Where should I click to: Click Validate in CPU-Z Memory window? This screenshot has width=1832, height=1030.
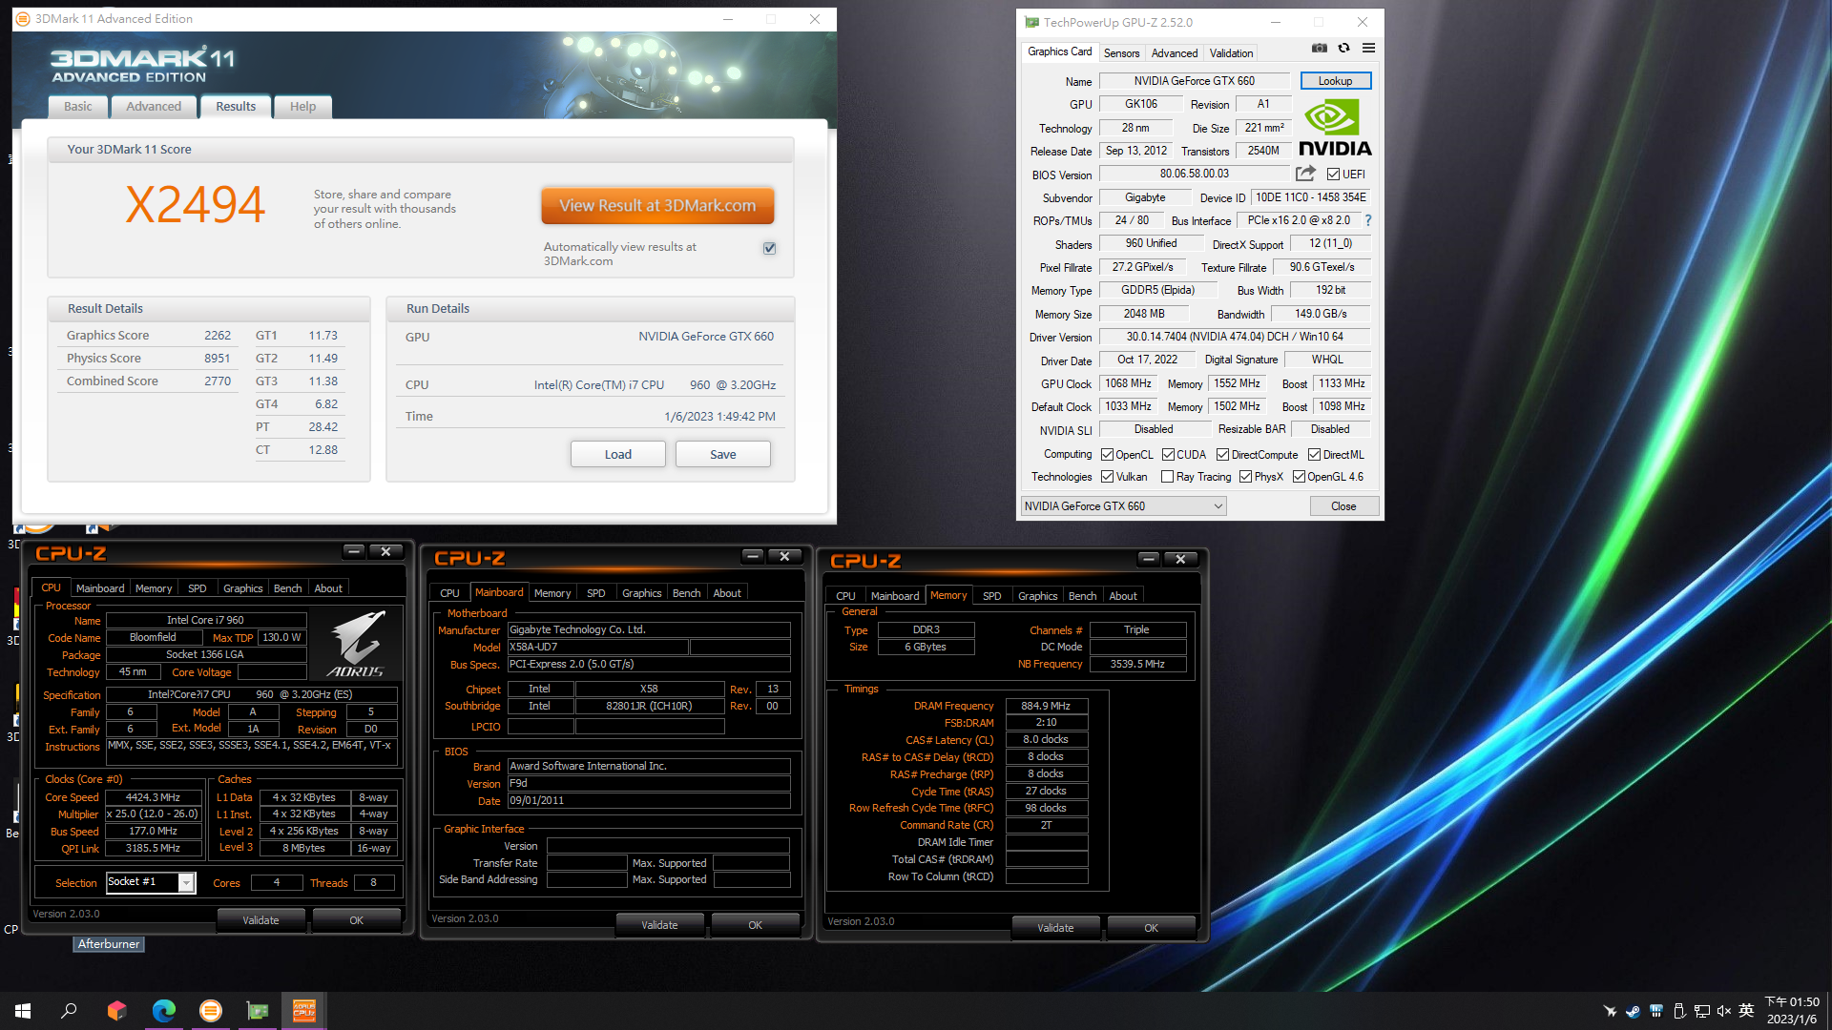pos(1055,928)
